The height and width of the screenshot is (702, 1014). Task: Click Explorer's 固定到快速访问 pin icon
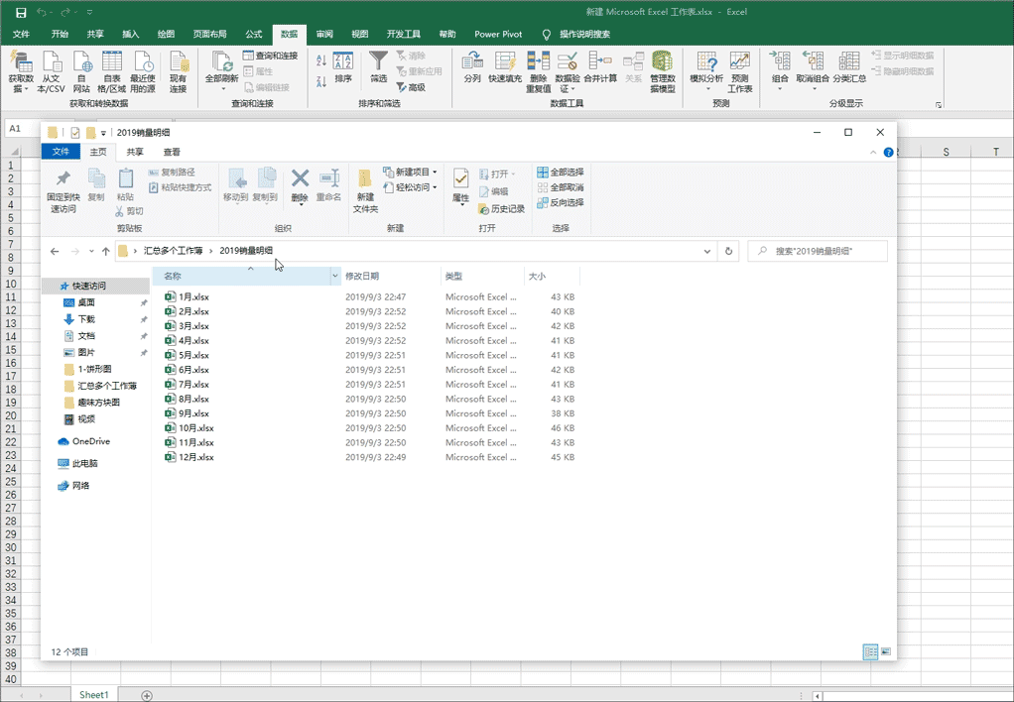tap(63, 178)
